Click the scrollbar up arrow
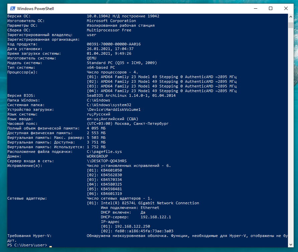 [291, 17]
